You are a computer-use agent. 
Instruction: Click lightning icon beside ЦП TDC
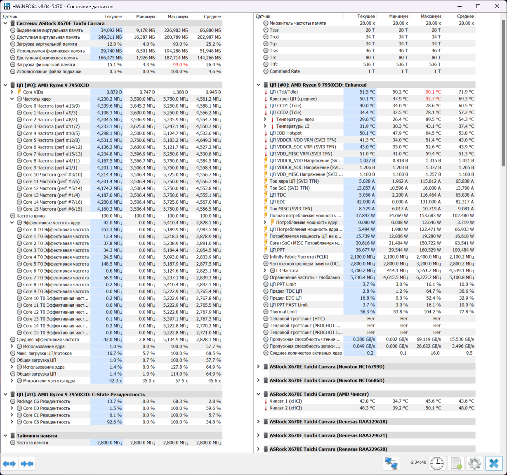tap(266, 195)
